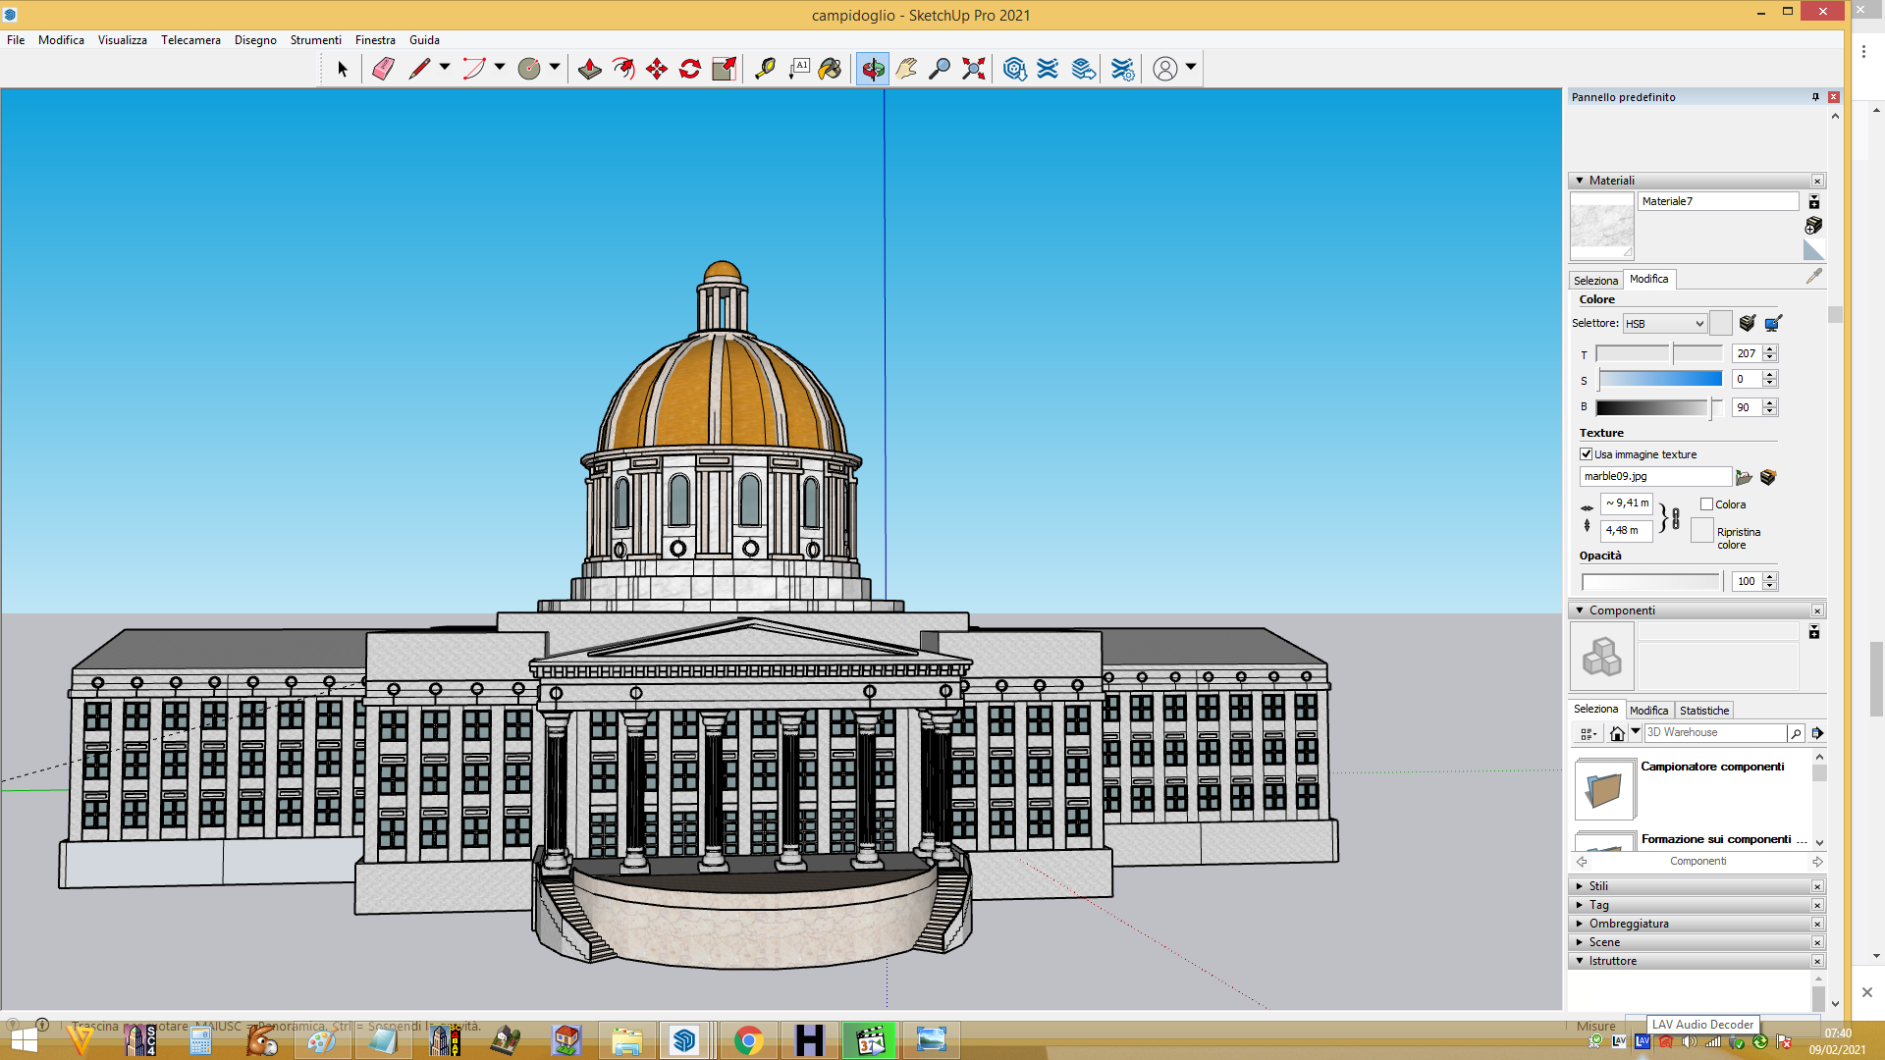
Task: Select the Eraser tool
Action: [x=384, y=69]
